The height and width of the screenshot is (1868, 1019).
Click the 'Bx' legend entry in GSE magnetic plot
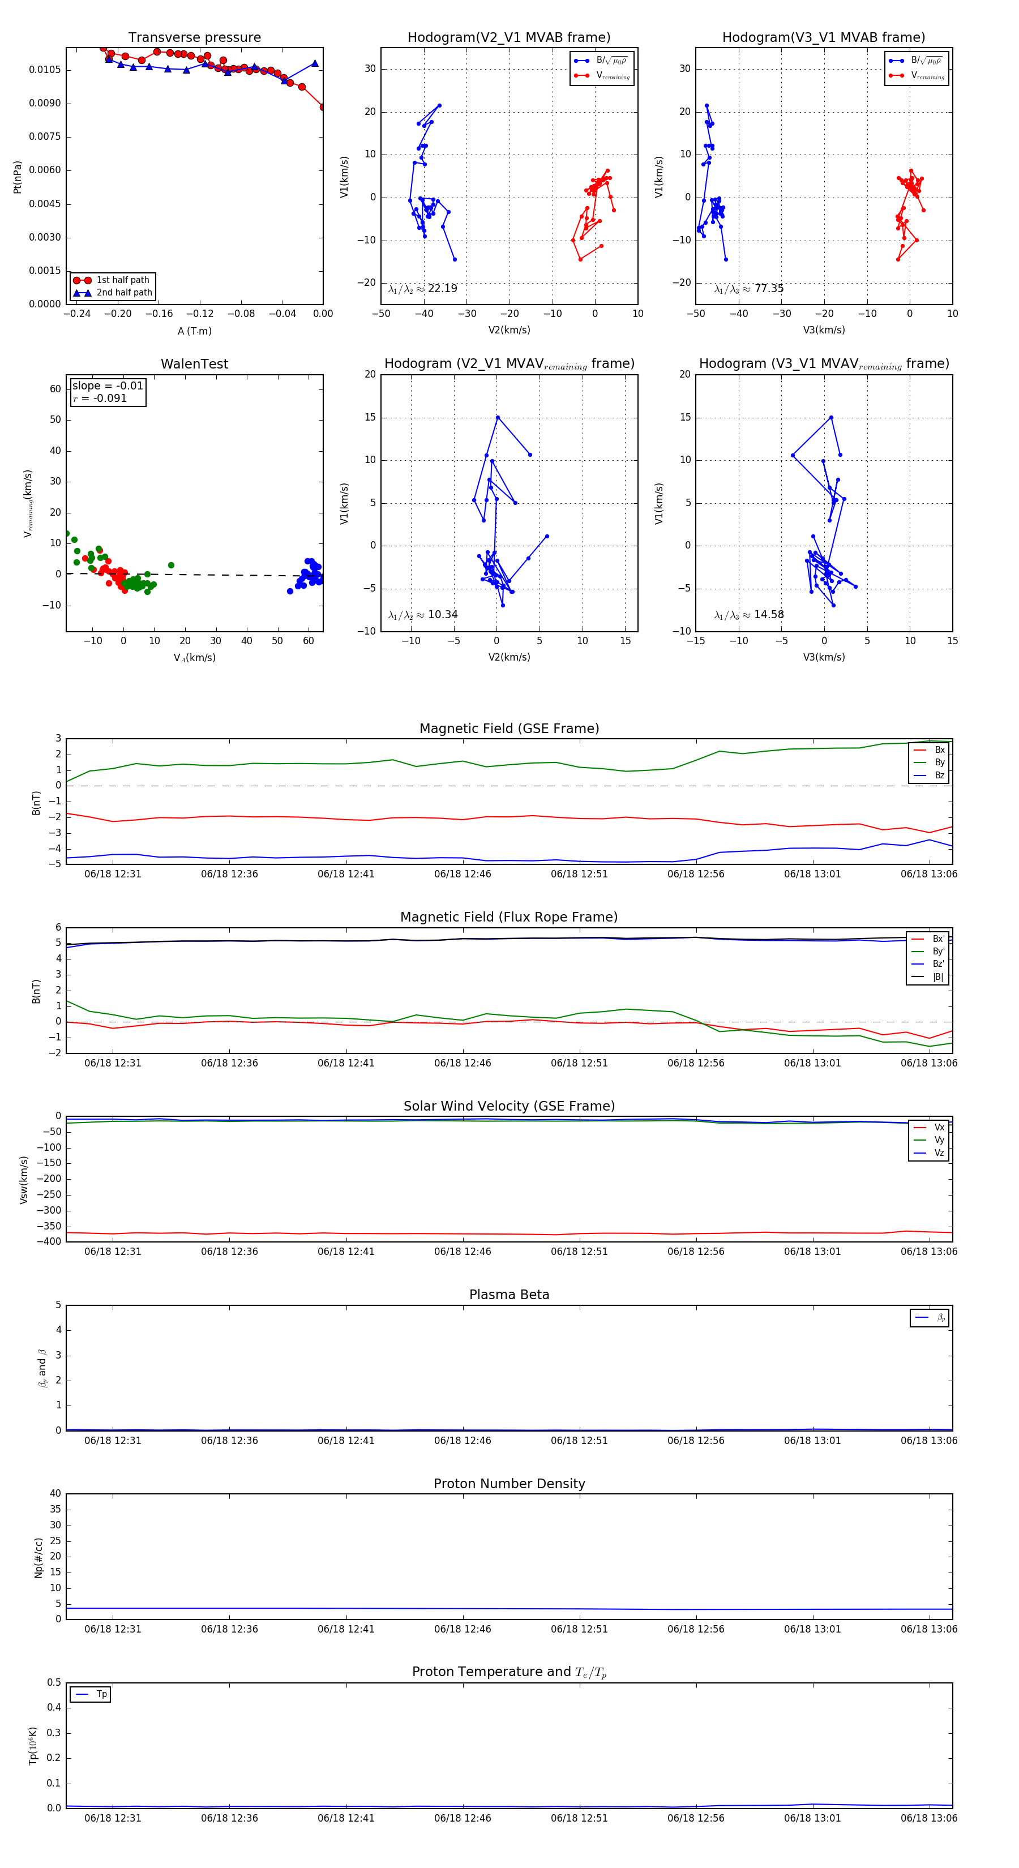point(929,750)
